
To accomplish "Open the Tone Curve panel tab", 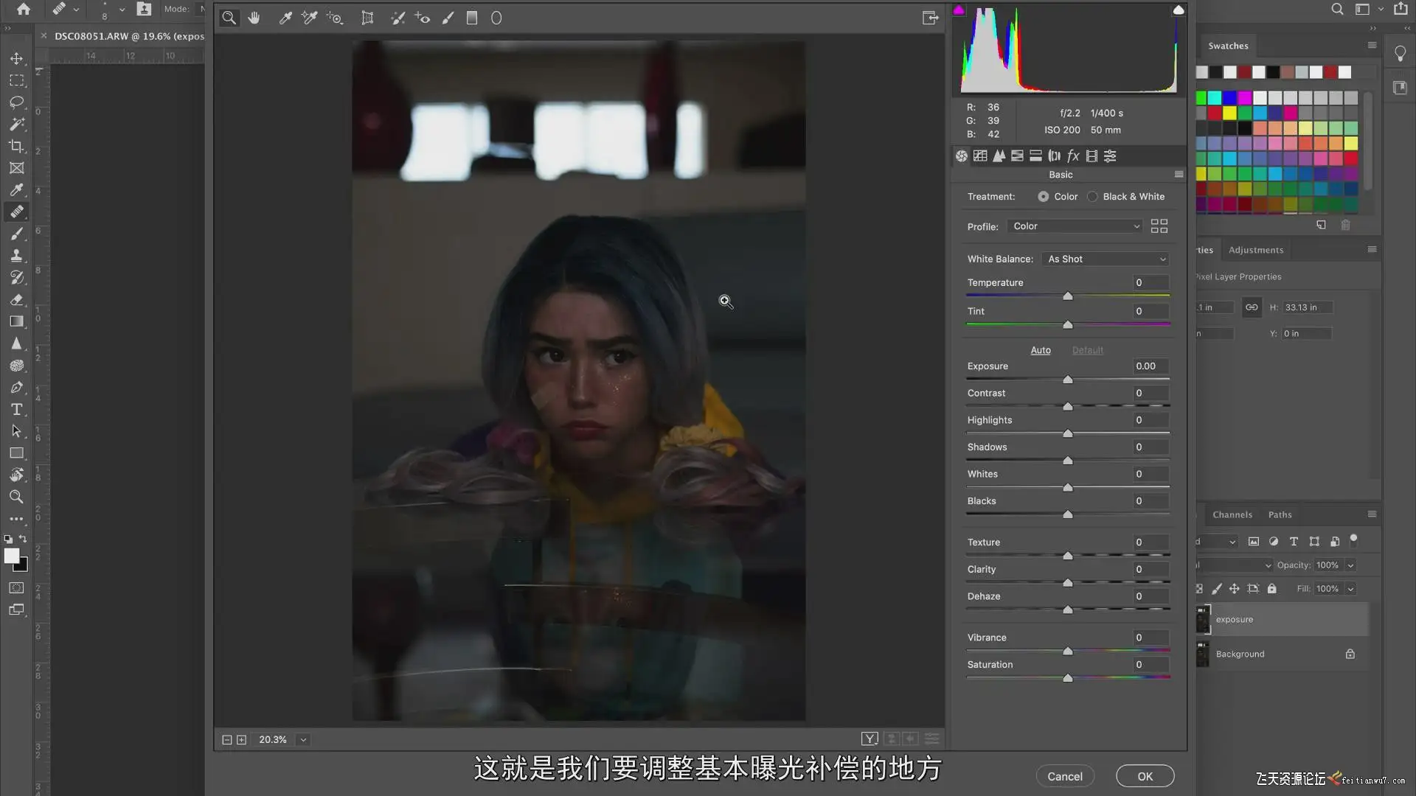I will (x=980, y=156).
